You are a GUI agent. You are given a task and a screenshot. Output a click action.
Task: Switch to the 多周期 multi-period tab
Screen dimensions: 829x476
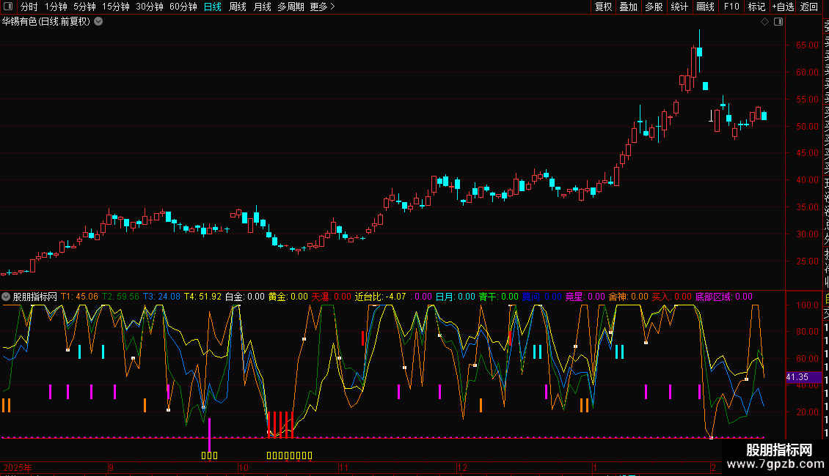[291, 7]
